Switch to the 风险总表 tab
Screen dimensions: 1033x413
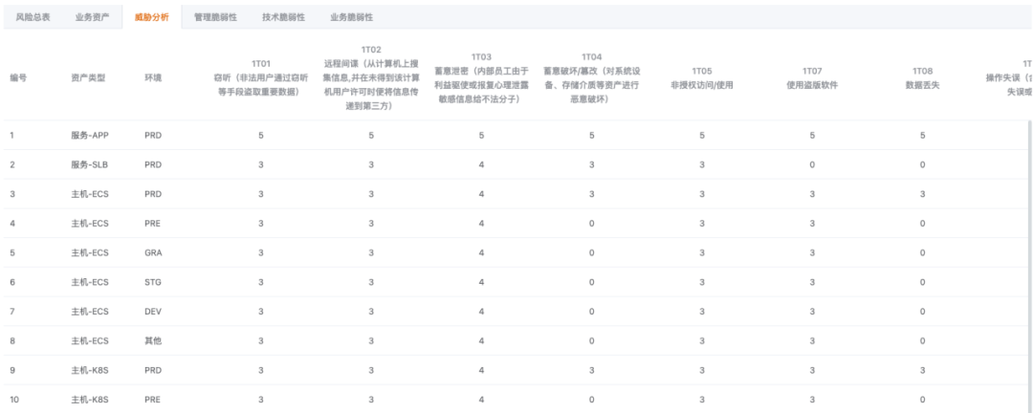(33, 18)
